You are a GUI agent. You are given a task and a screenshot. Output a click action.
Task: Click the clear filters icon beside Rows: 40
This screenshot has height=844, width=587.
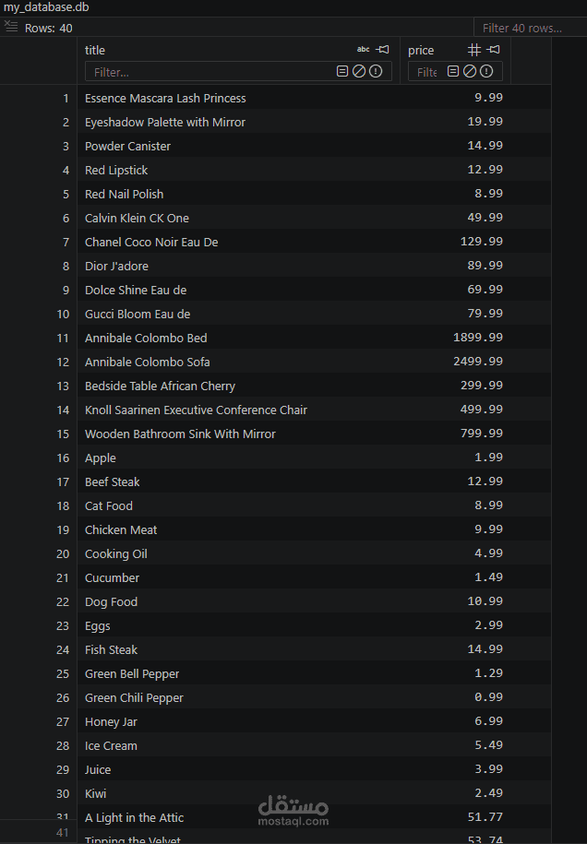click(x=11, y=26)
